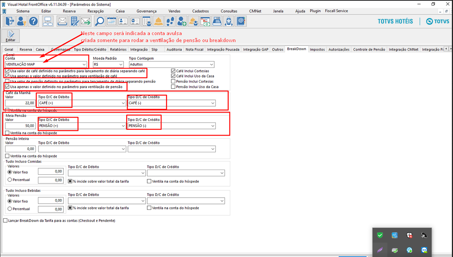Switch to the Nota Fiscal tab
Screen dimensions: 453x257
[194, 49]
